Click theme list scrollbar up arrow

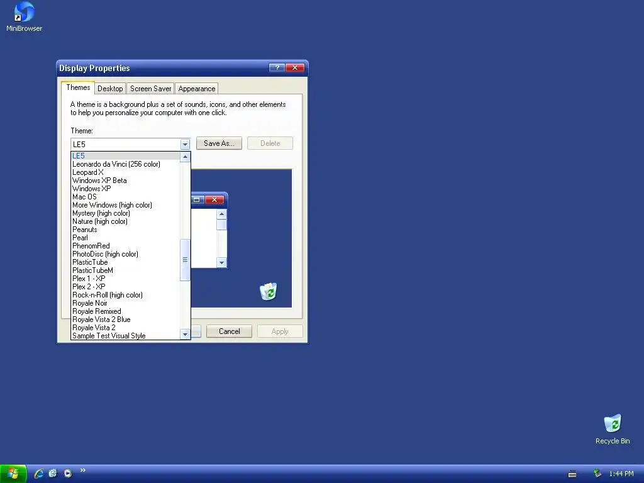click(186, 157)
